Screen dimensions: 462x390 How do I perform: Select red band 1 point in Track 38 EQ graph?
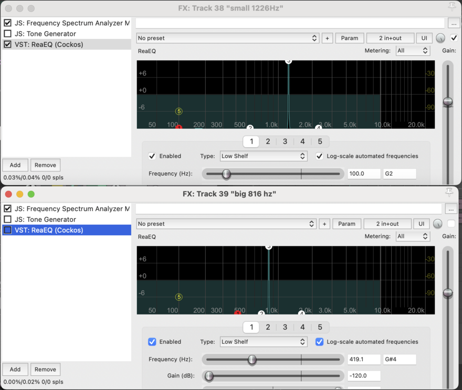178,127
